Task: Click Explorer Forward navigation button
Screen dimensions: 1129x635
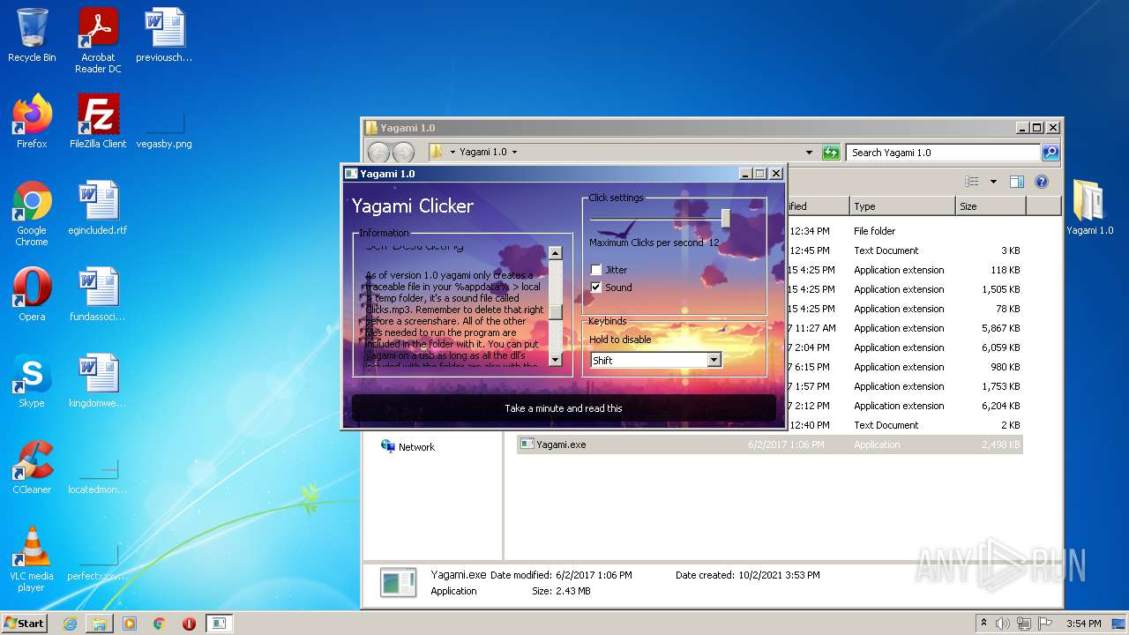Action: [x=403, y=153]
